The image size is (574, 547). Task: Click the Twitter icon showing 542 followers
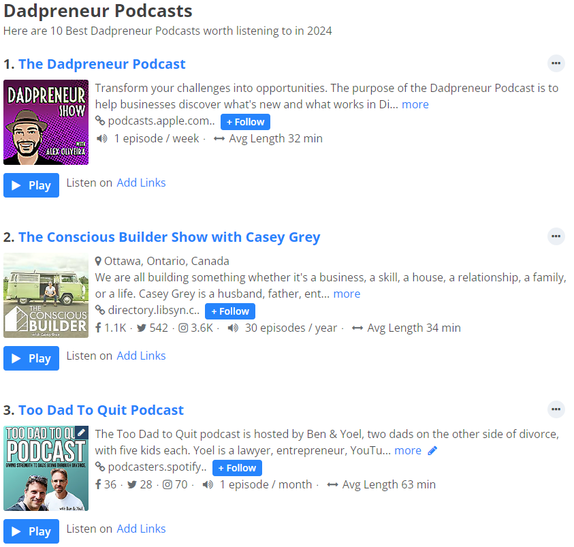(x=141, y=328)
